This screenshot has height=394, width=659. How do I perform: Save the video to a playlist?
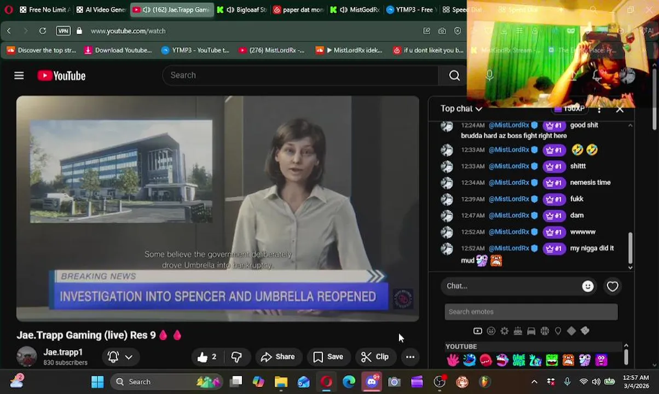coord(328,357)
